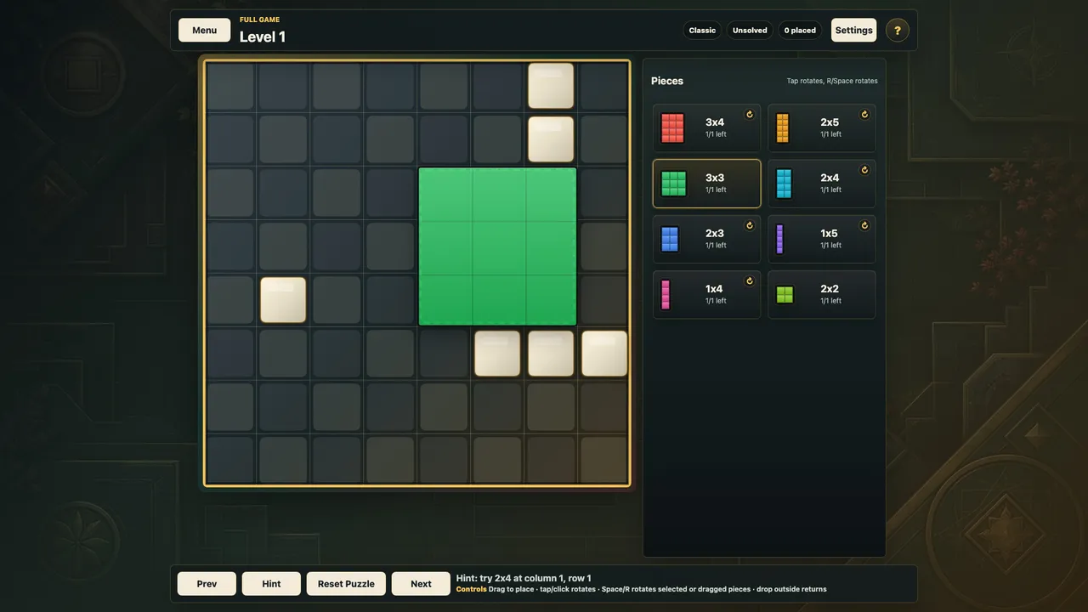1088x612 pixels.
Task: Click the '2x4' piece label text
Action: (830, 178)
